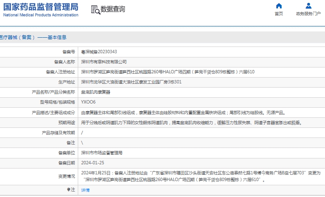This screenshot has width=325, height=197.
Task: Click the 预期用途 row label
Action: (x=66, y=122)
